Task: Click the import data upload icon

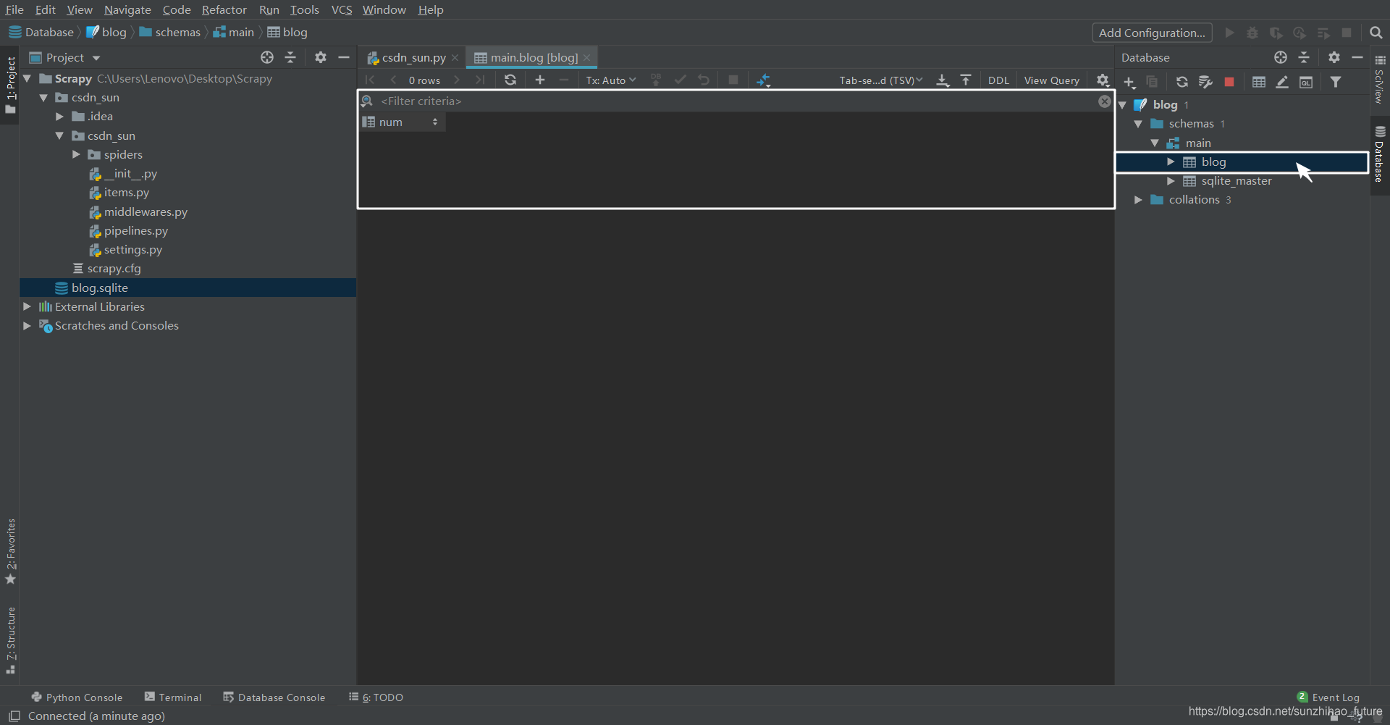Action: pyautogui.click(x=966, y=80)
